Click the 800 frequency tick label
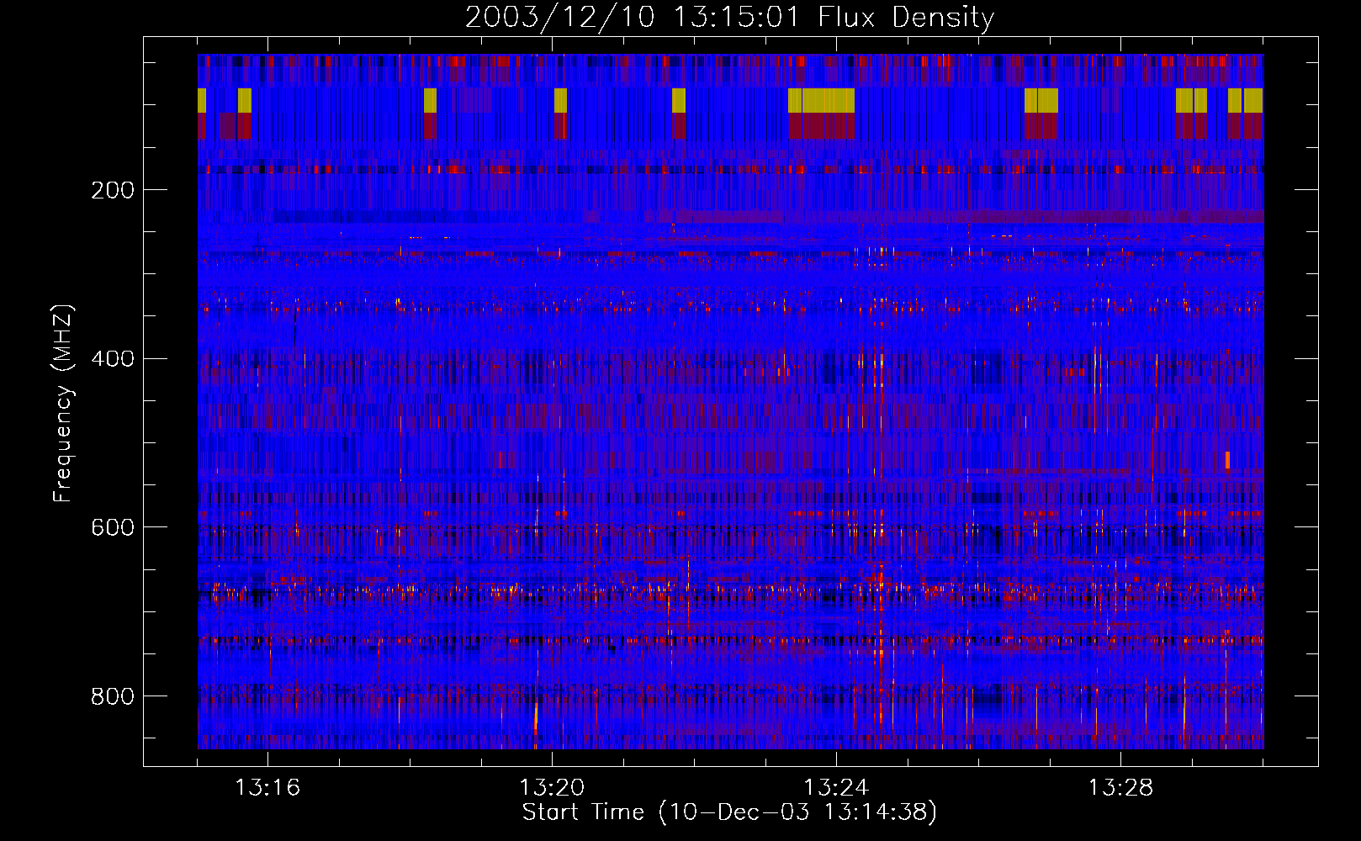Viewport: 1361px width, 841px height. 113,696
